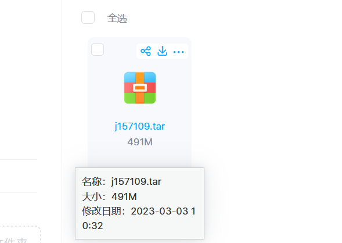Screen dimensions: 342x243
Task: Click the 全选 label text
Action: tap(117, 18)
